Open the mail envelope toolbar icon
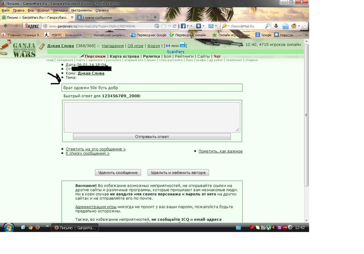364x254 pixels. [211, 26]
